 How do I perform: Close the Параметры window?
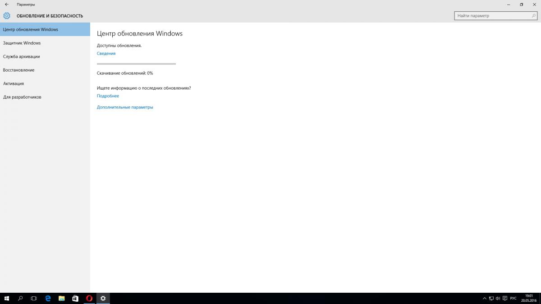534,5
